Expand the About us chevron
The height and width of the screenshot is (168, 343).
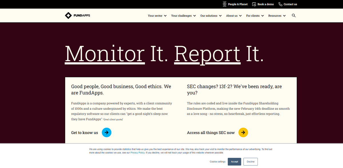(240, 16)
